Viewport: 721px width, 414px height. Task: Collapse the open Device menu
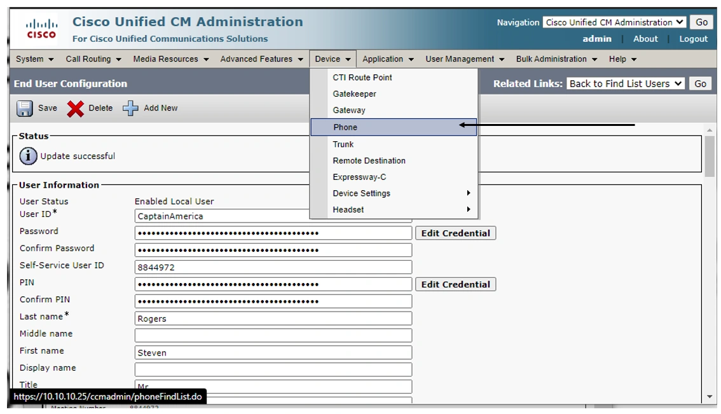tap(333, 59)
